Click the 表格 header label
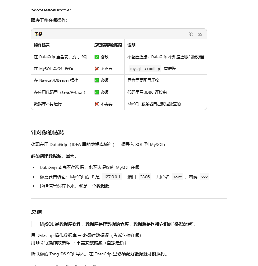 38,34
